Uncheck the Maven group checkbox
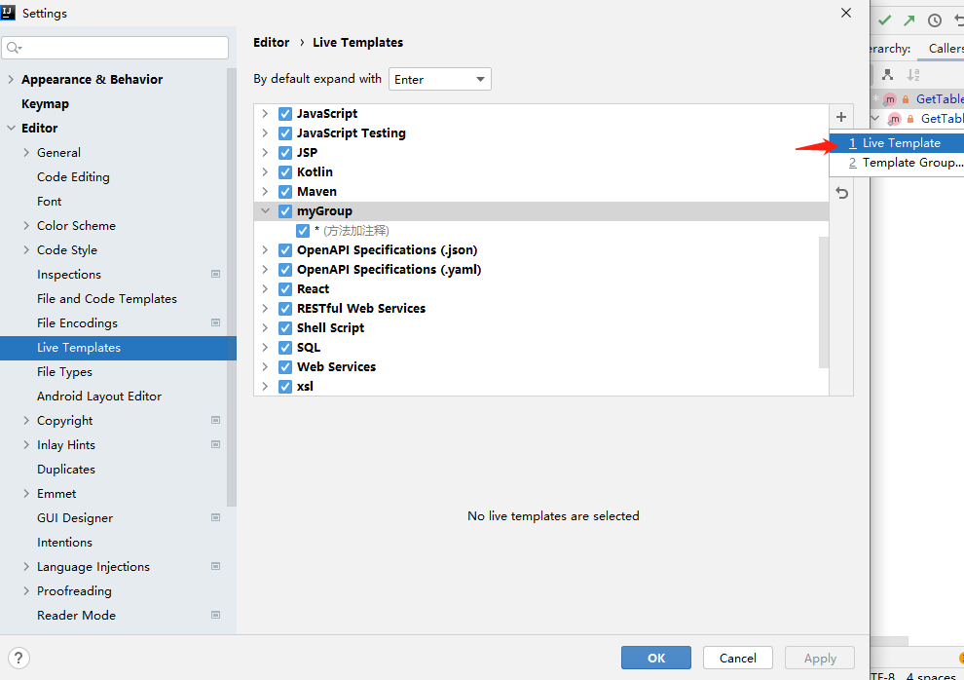 click(284, 192)
